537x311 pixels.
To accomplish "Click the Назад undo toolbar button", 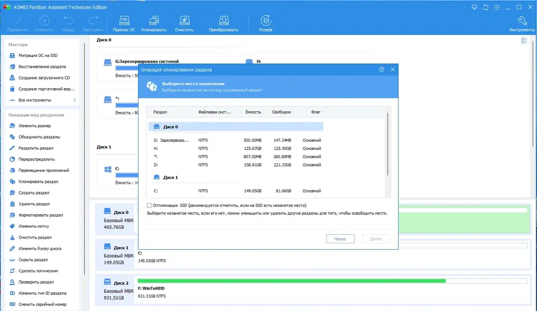I will point(68,24).
